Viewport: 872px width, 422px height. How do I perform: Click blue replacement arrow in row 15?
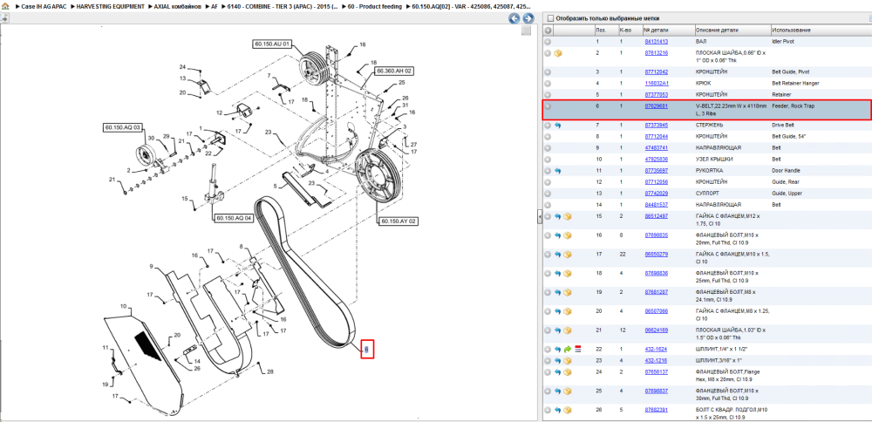(558, 216)
